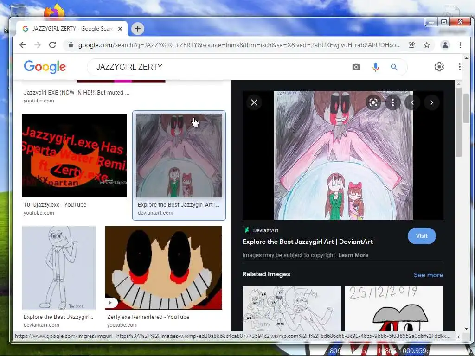Image resolution: width=475 pixels, height=356 pixels.
Task: Go back to the previous page
Action: click(23, 45)
